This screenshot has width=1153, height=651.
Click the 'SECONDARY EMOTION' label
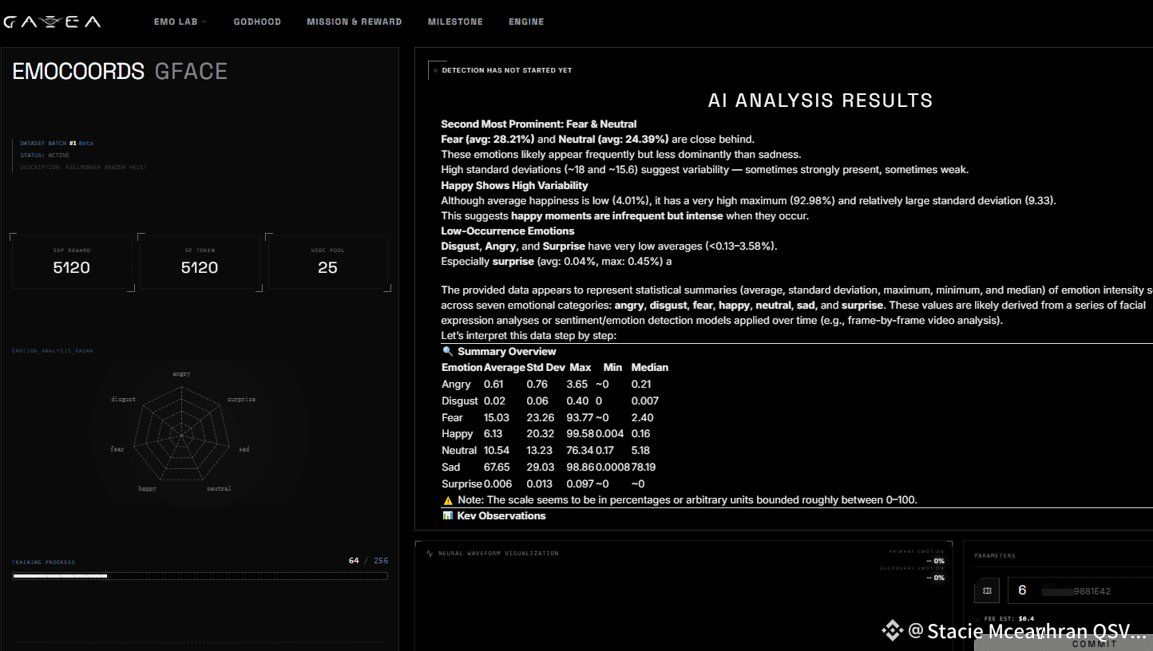(x=912, y=568)
